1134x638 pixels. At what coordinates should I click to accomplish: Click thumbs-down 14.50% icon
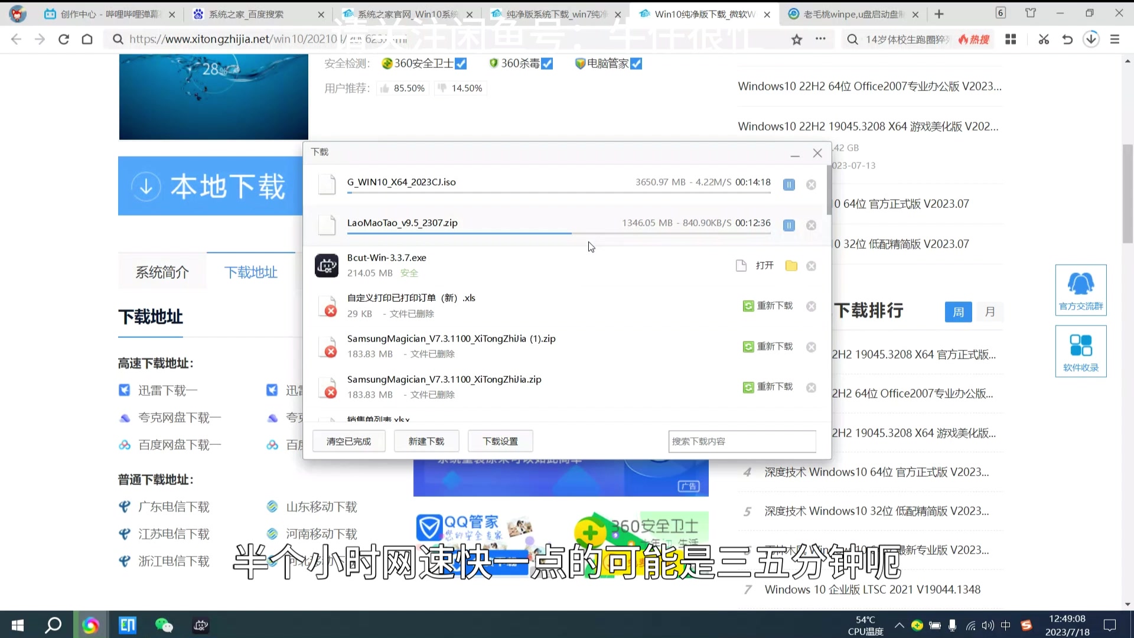[442, 88]
